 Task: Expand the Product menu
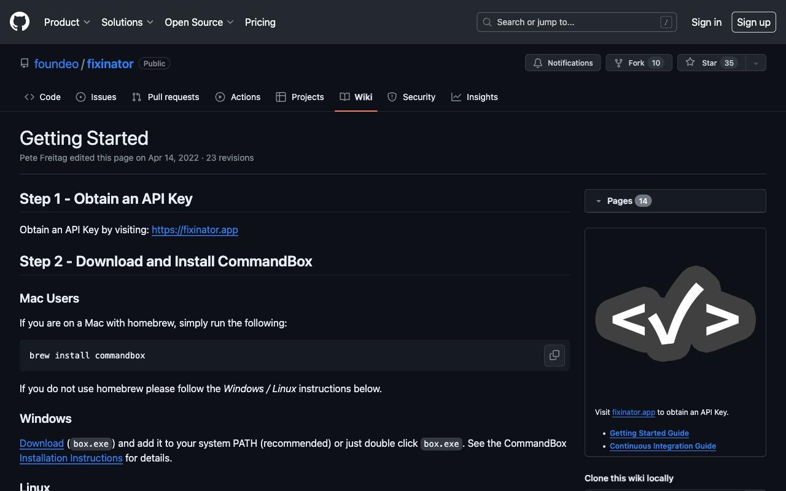67,22
